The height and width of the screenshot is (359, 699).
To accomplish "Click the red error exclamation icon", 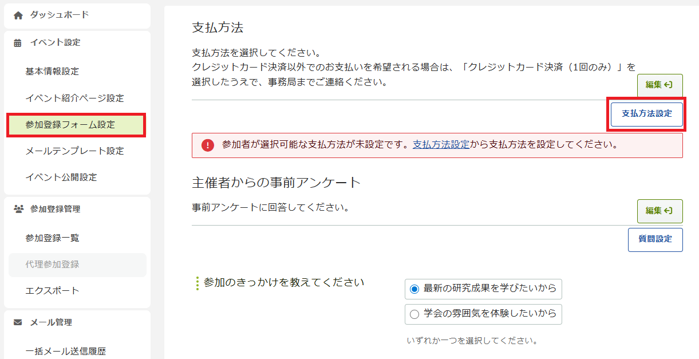I will pos(207,145).
